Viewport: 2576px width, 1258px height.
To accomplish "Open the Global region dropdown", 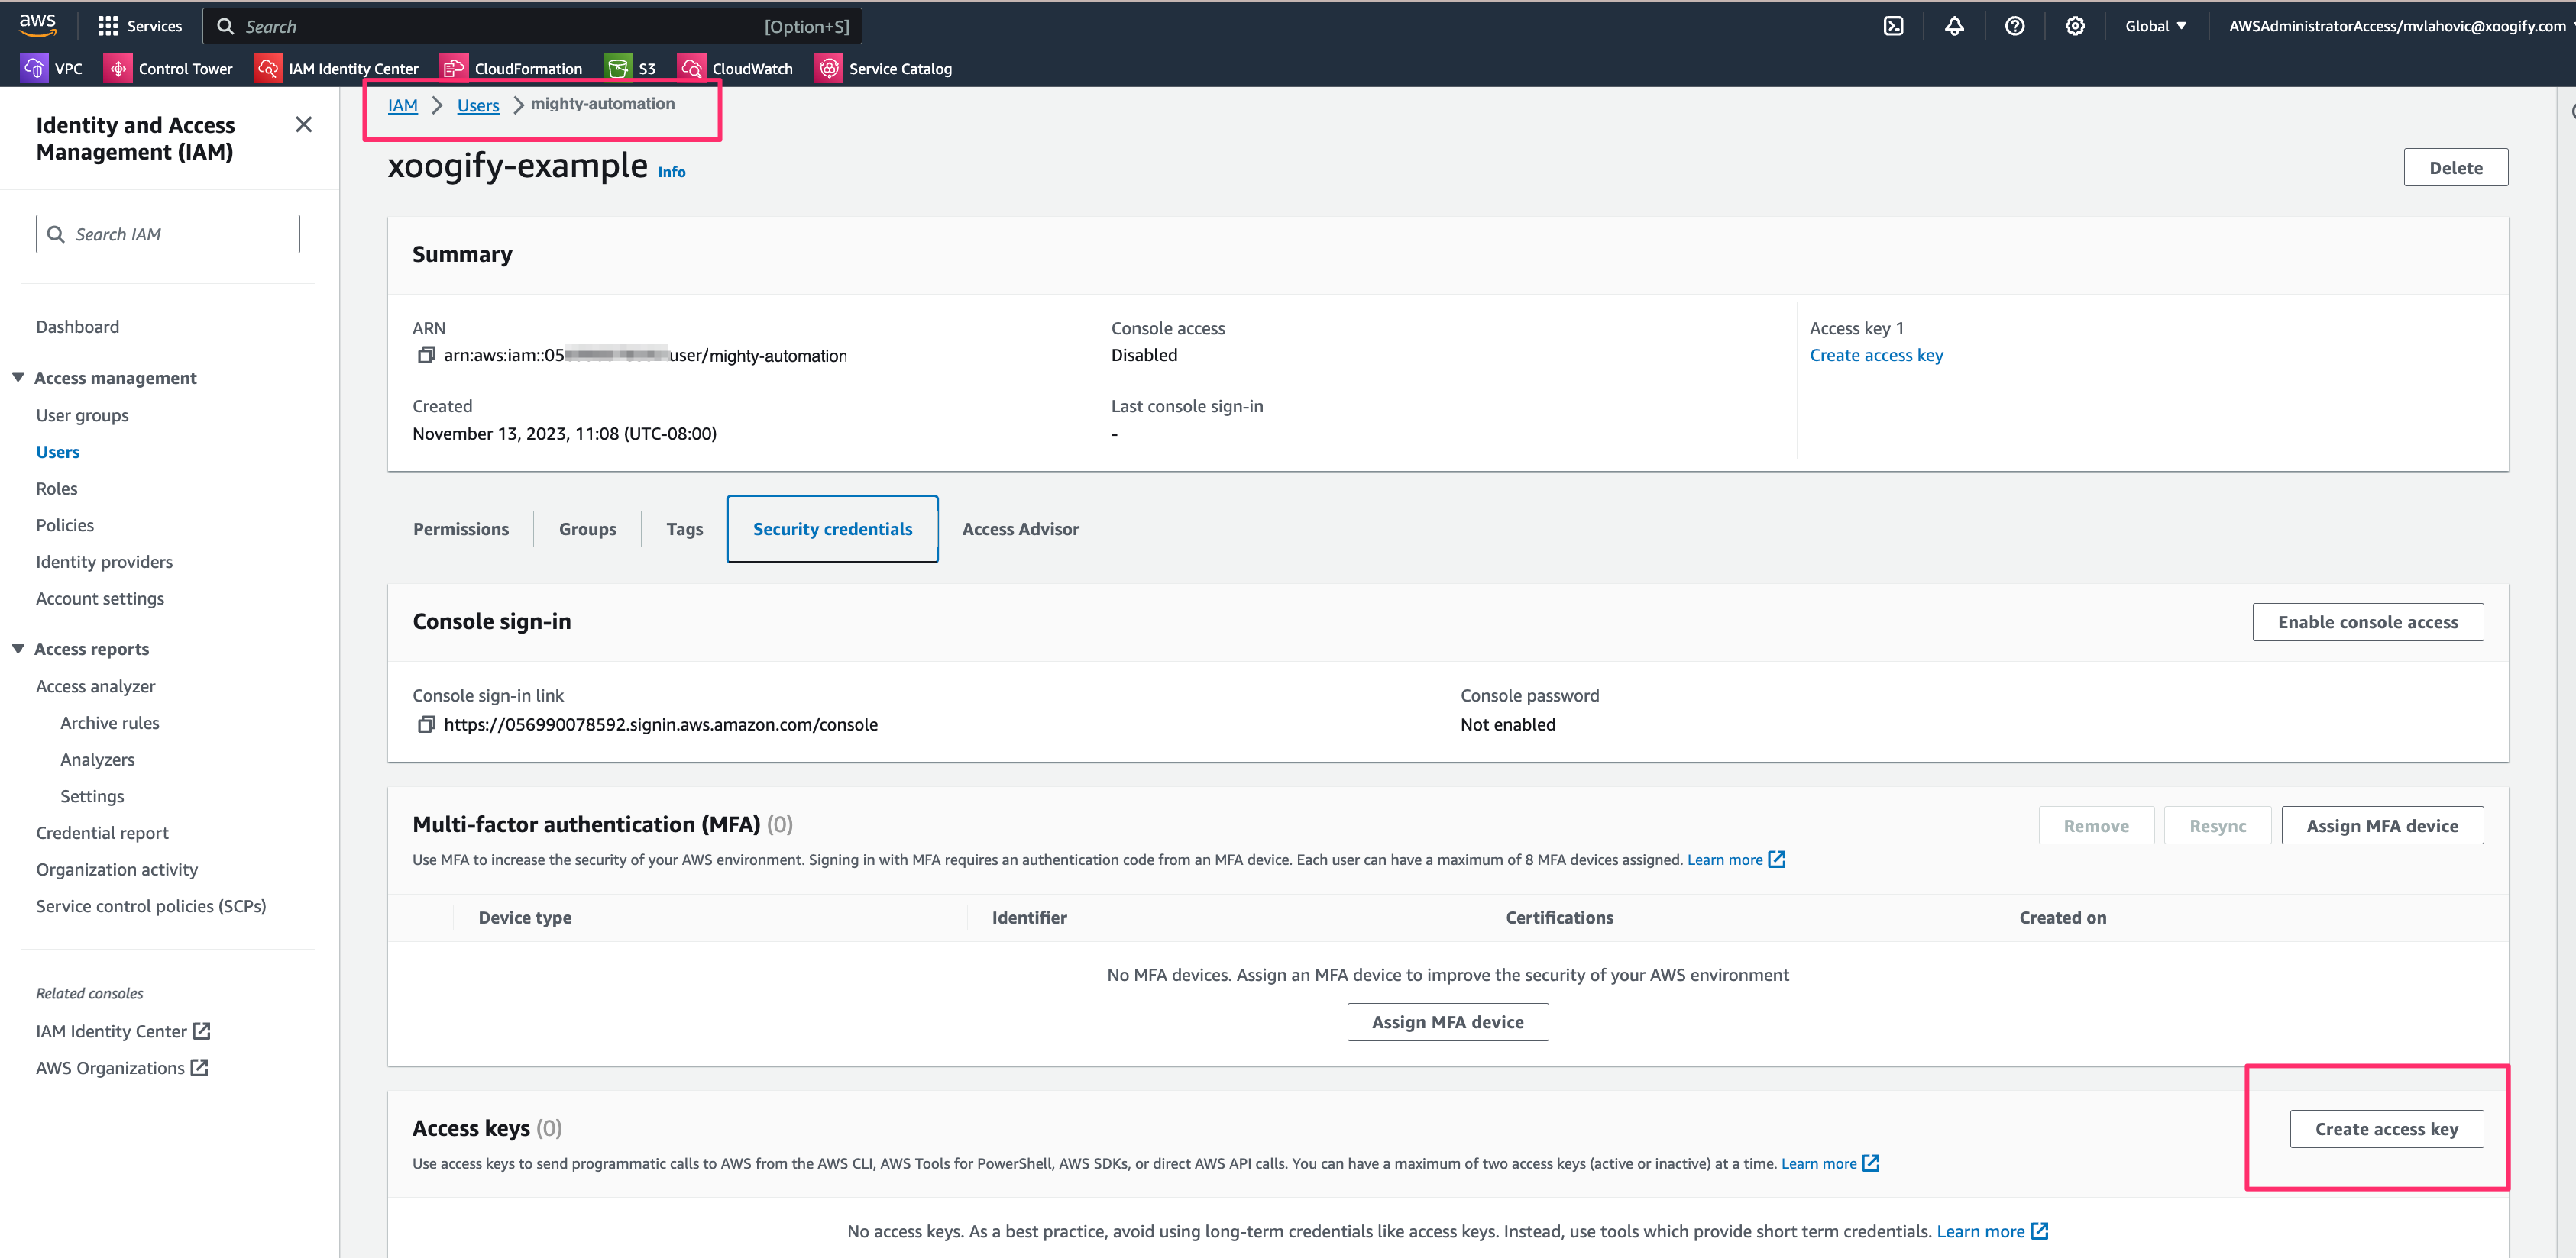I will [2155, 25].
